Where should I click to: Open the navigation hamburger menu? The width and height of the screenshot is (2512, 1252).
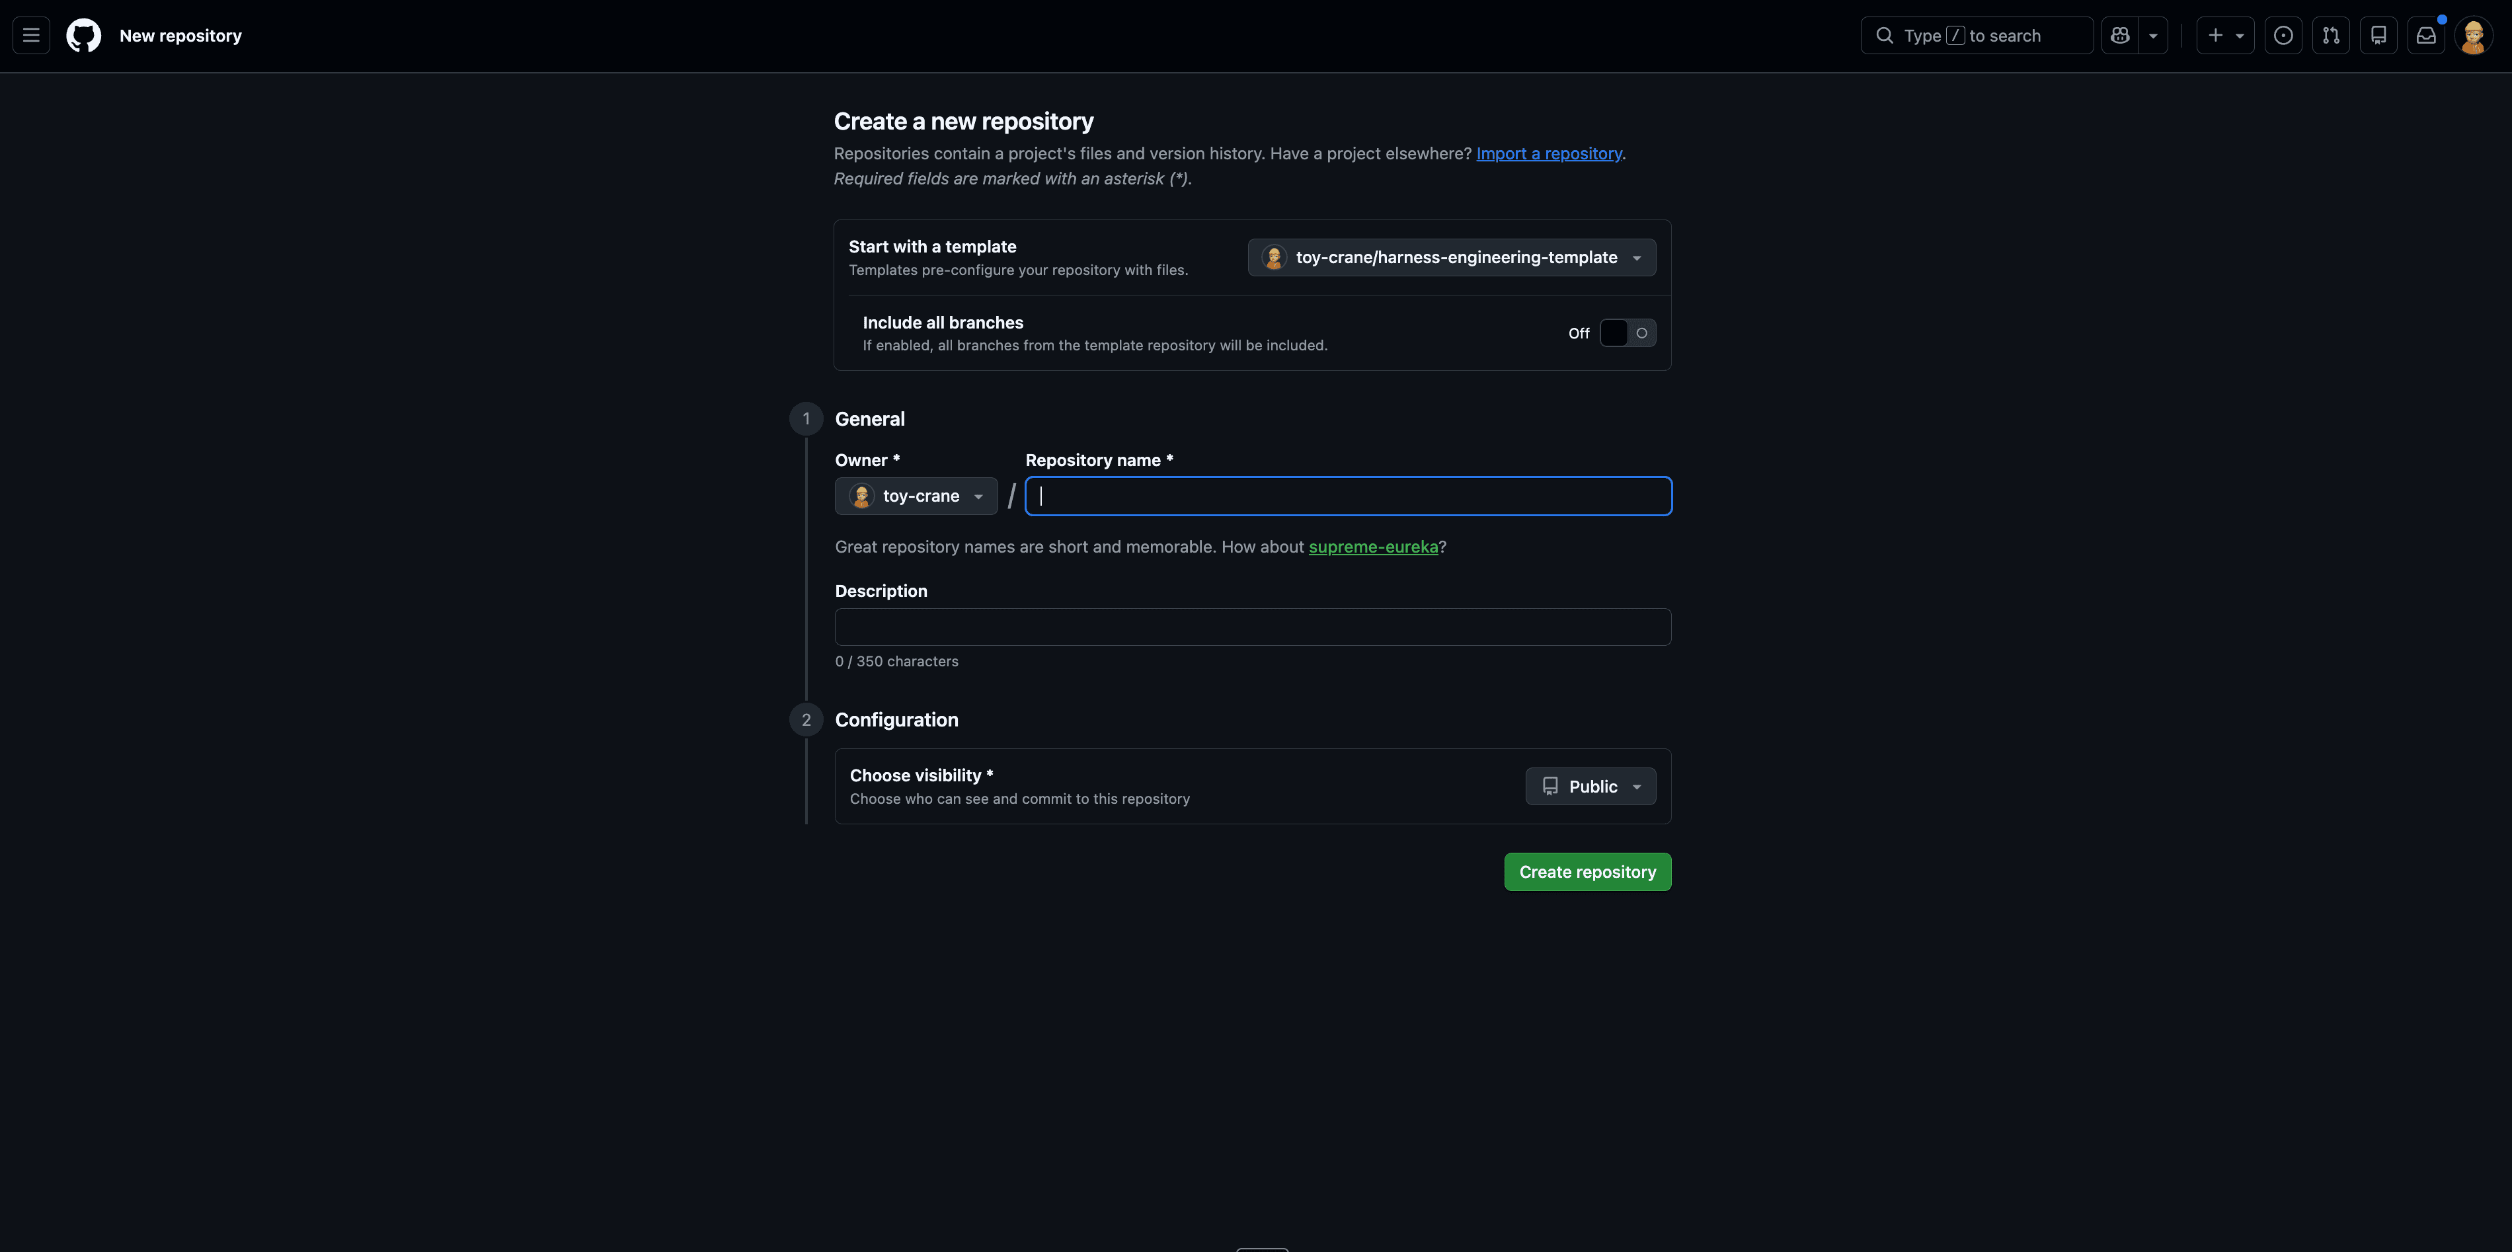tap(30, 35)
